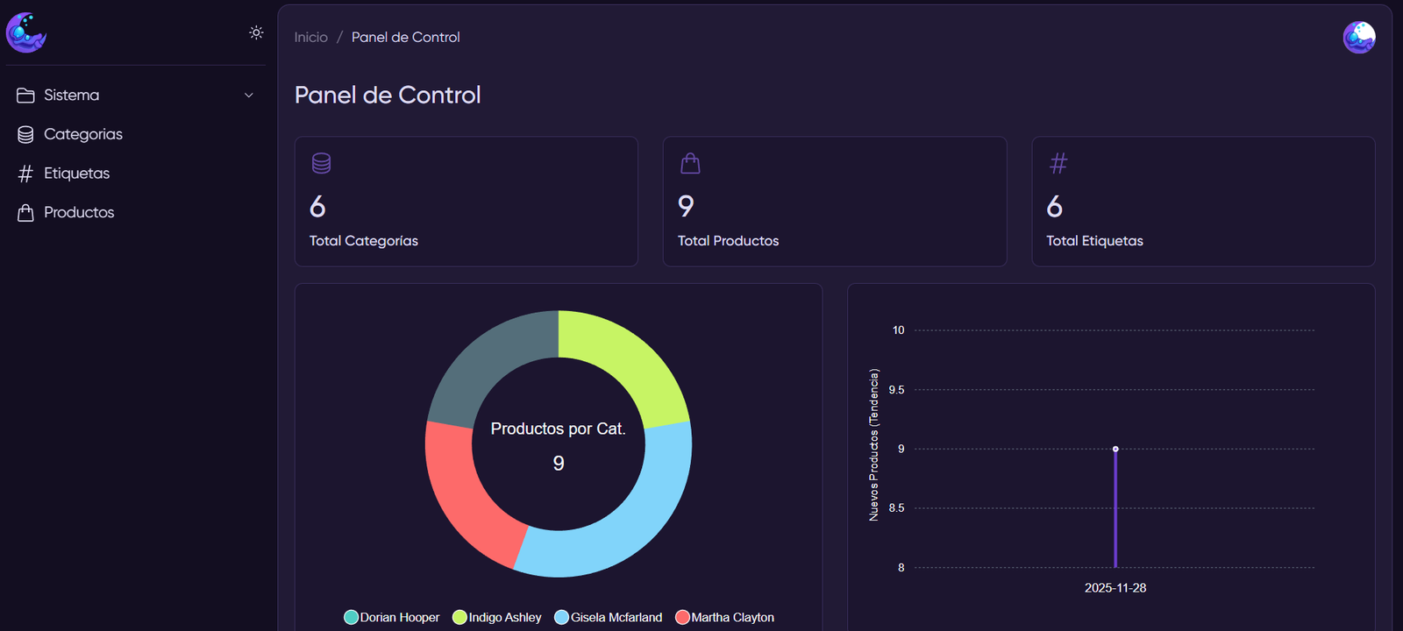Image resolution: width=1403 pixels, height=631 pixels.
Task: Toggle Indigo Ashley legend entry
Action: [x=497, y=617]
